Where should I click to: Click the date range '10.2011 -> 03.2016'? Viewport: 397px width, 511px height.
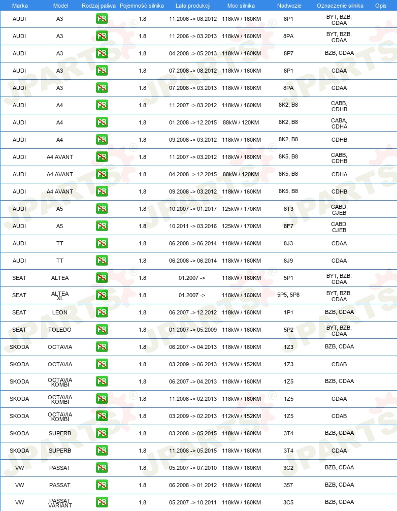[x=193, y=226]
